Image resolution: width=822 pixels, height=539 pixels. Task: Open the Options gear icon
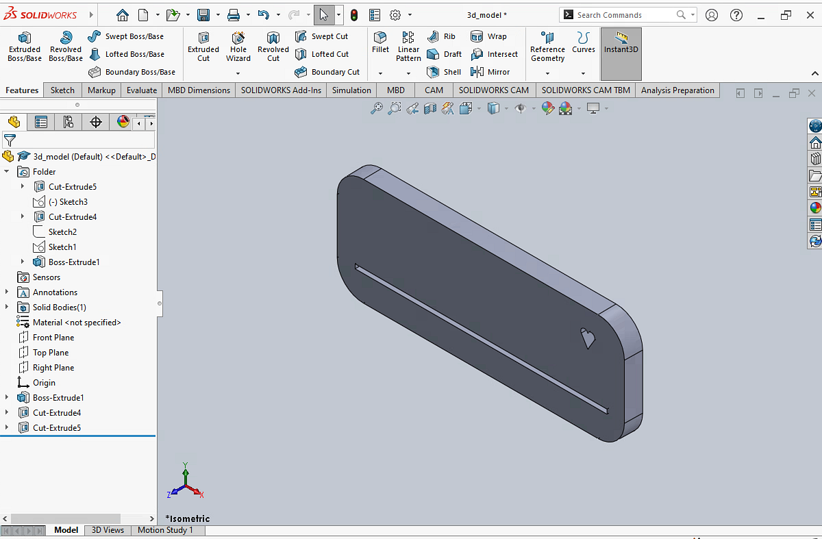click(x=395, y=15)
